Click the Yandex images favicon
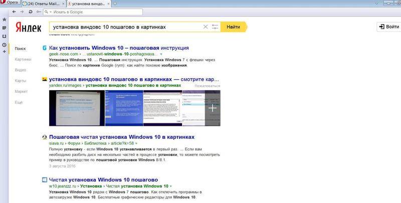401x203 pixels. click(45, 79)
